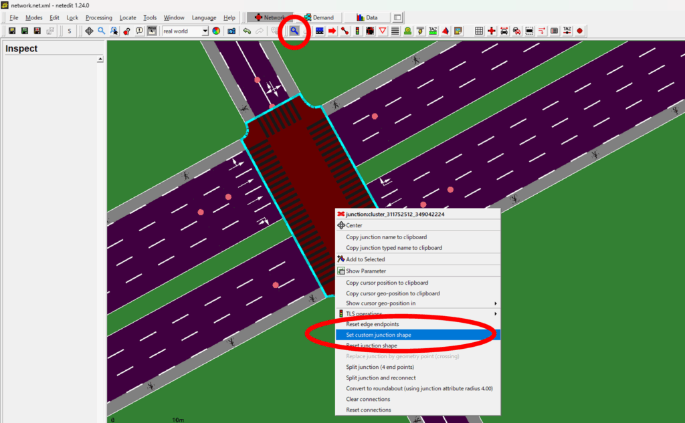The width and height of the screenshot is (685, 423).
Task: Toggle the car-with-arrows view option
Action: click(x=504, y=31)
